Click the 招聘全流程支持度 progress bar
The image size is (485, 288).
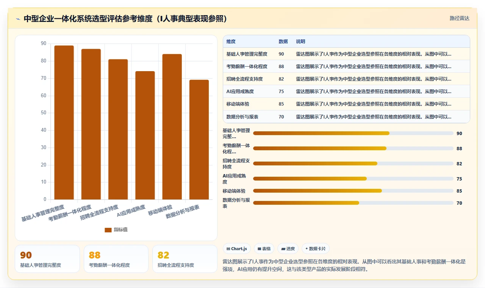[353, 163]
